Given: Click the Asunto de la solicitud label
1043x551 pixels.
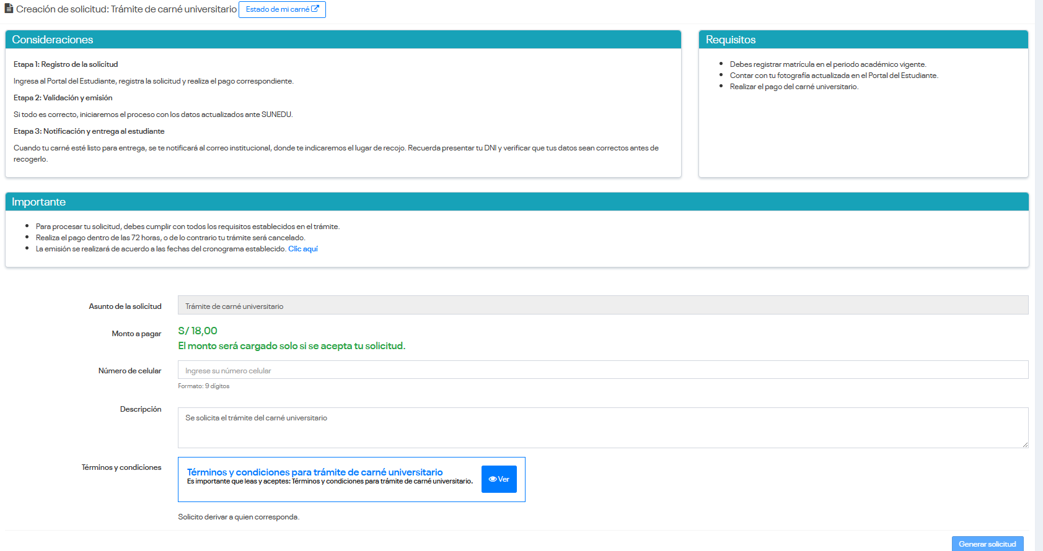Looking at the screenshot, I should (x=125, y=306).
